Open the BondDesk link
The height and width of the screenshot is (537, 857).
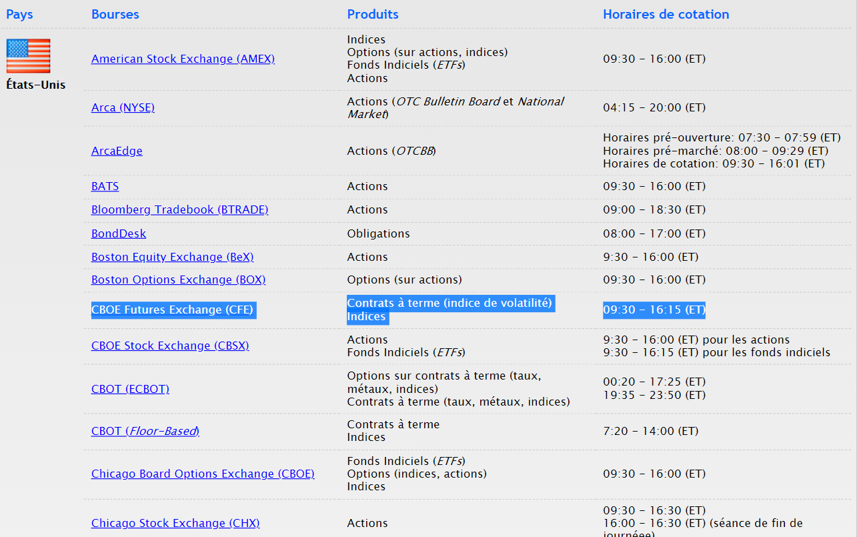pyautogui.click(x=119, y=233)
